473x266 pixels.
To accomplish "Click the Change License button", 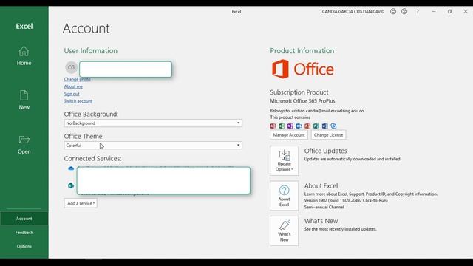I will (328, 134).
